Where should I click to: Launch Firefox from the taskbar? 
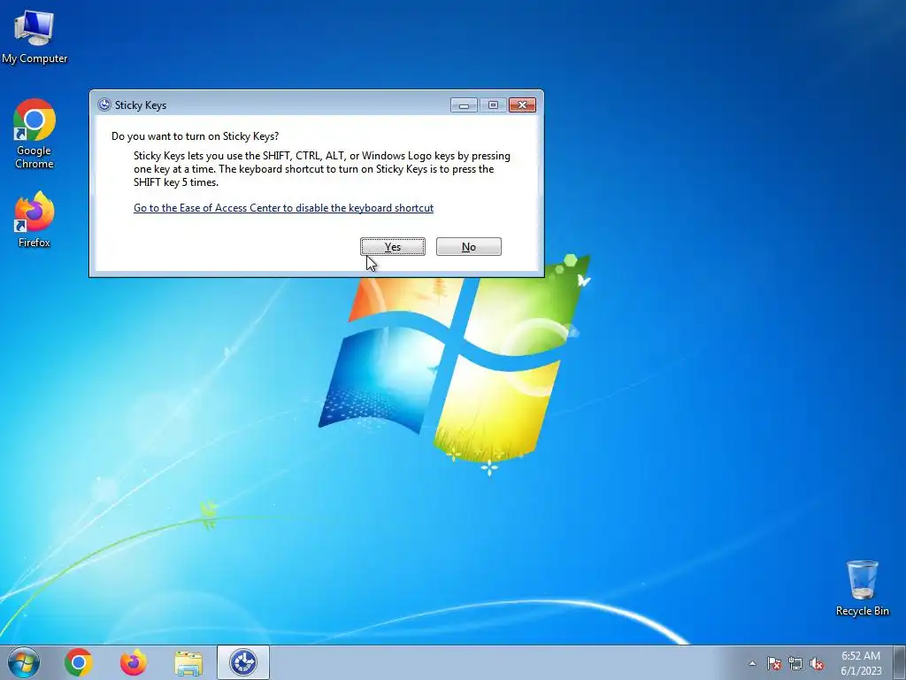[x=134, y=662]
